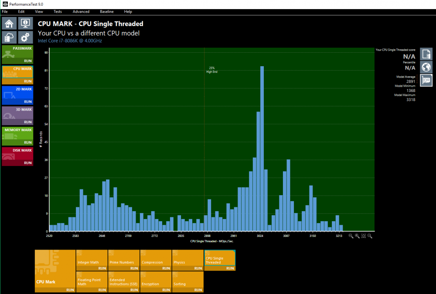
Task: Zoom in the chart with plus magnifier
Action: [x=357, y=236]
